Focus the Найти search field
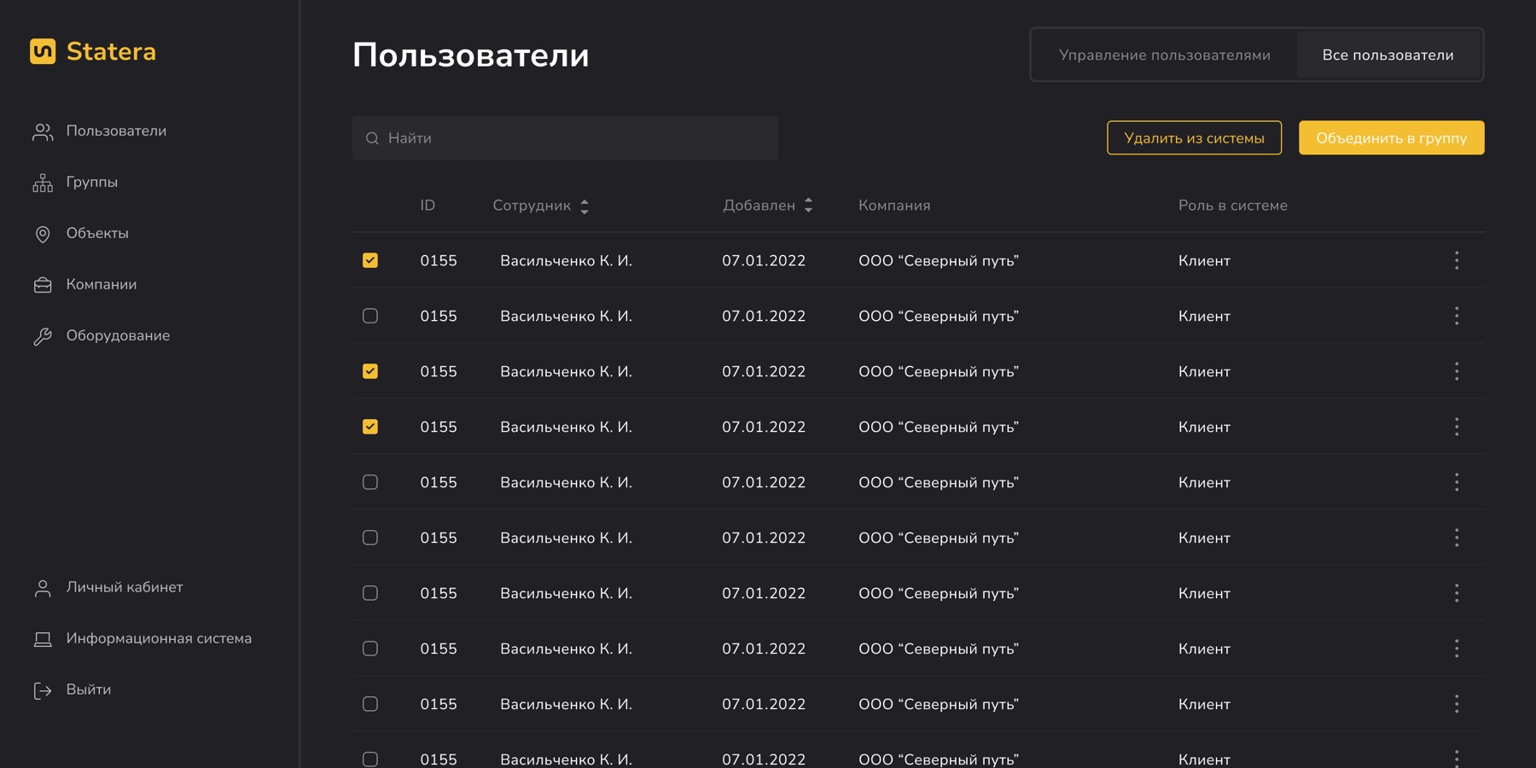Screen dimensions: 1536x768 565,138
